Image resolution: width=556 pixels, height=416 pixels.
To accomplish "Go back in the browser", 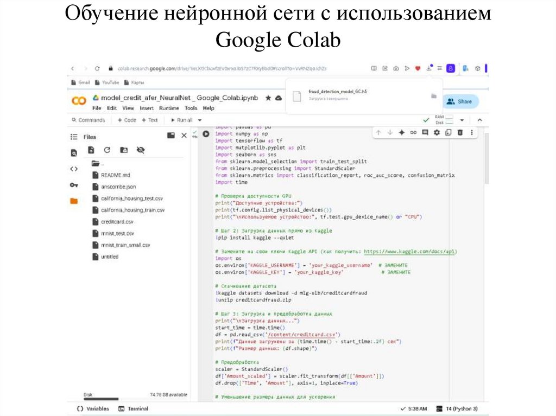I will (x=73, y=68).
